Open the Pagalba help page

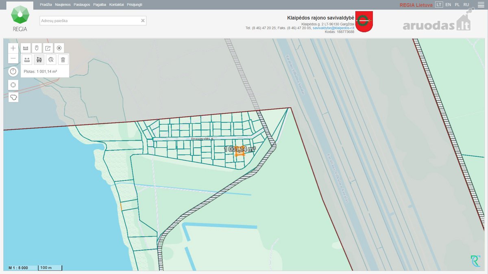click(100, 4)
